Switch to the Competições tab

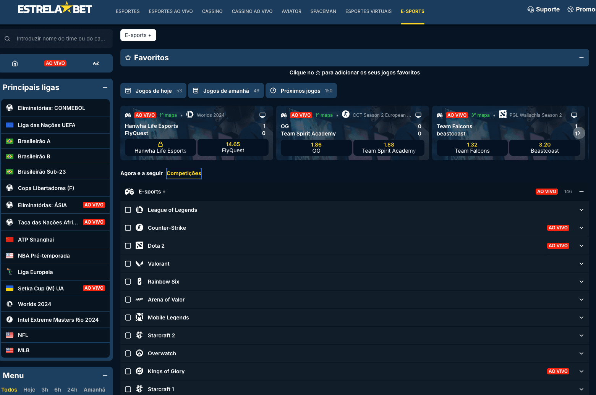184,173
